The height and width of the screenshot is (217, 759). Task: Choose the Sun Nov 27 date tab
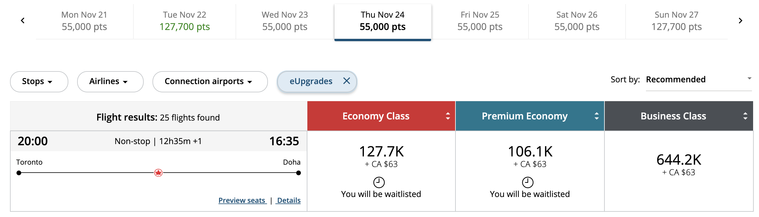tap(676, 21)
